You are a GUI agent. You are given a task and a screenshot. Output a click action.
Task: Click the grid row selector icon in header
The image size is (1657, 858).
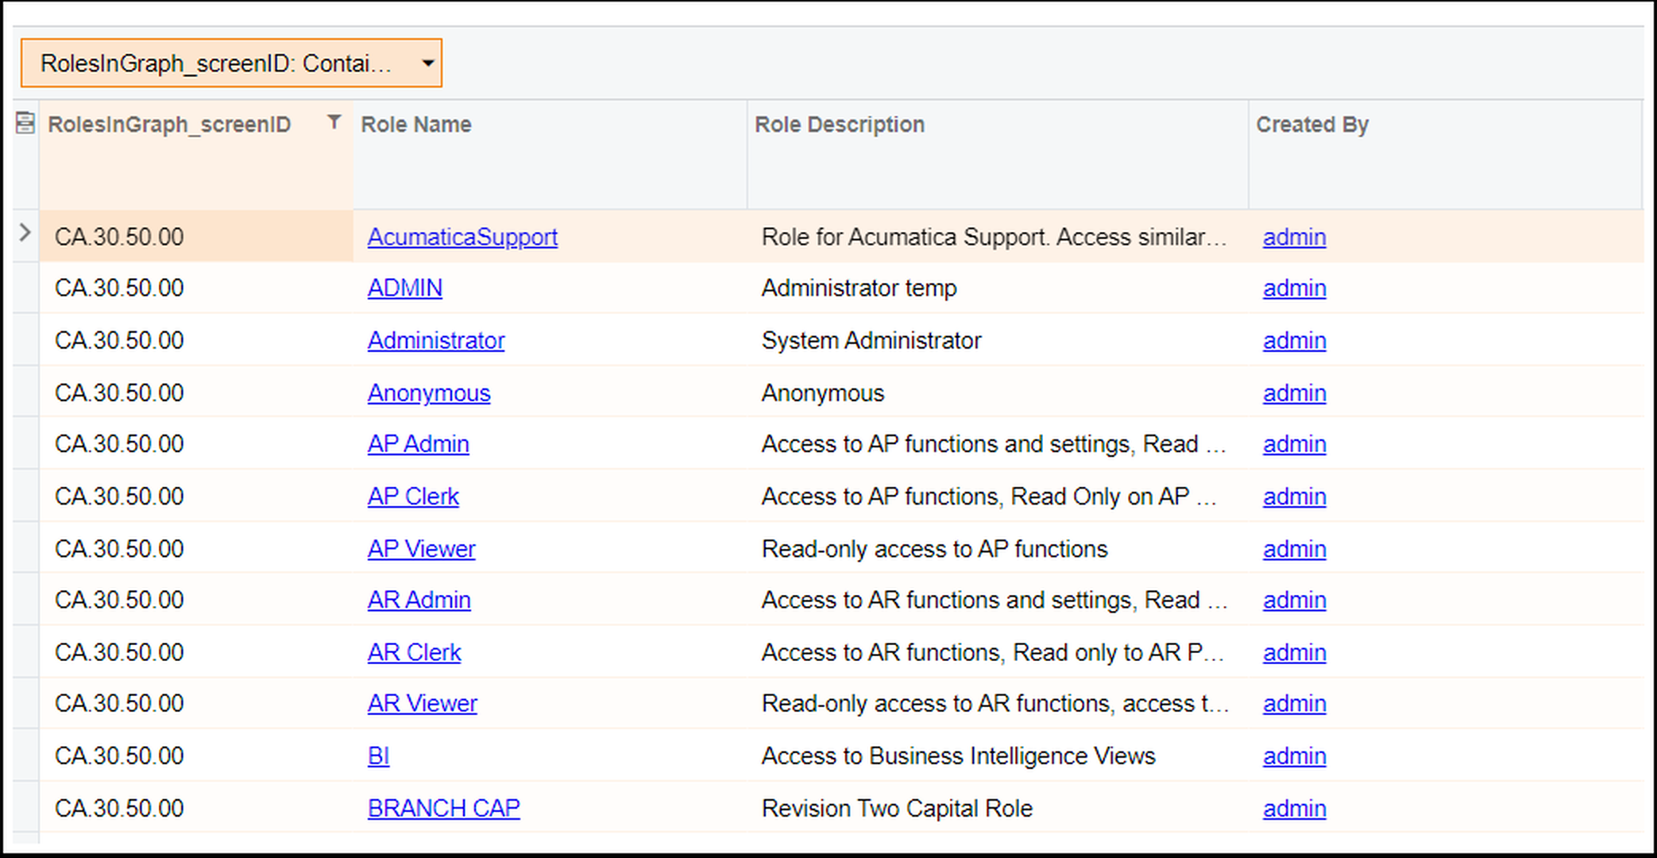25,123
